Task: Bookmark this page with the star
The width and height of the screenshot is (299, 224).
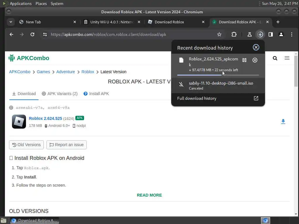Action: [219, 34]
